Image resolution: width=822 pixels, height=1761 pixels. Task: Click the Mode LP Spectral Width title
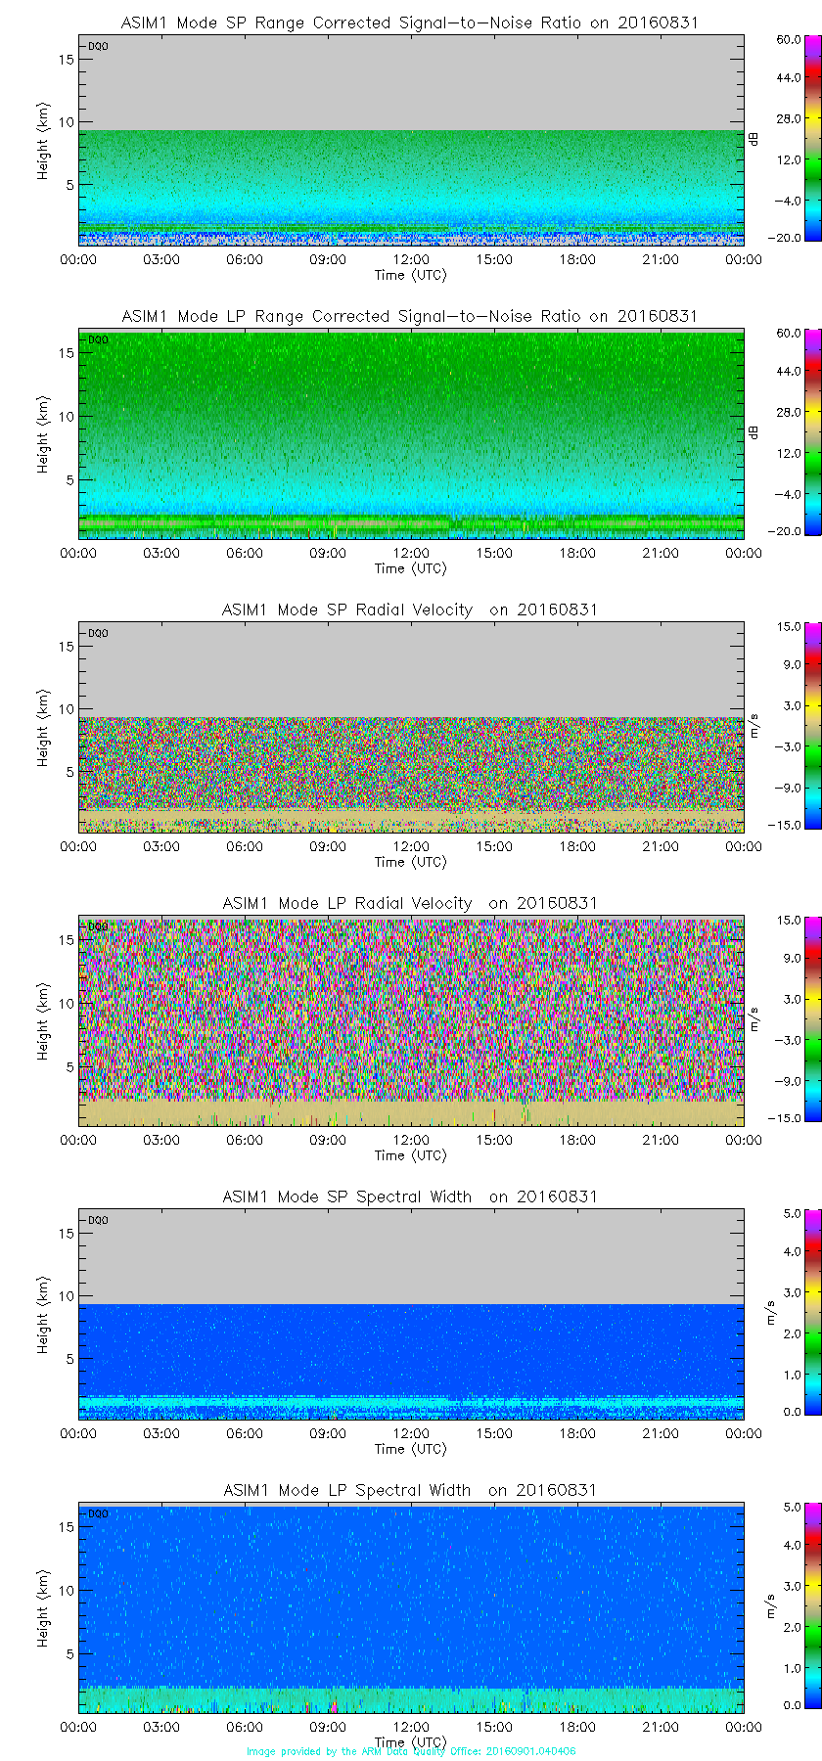tap(410, 1490)
